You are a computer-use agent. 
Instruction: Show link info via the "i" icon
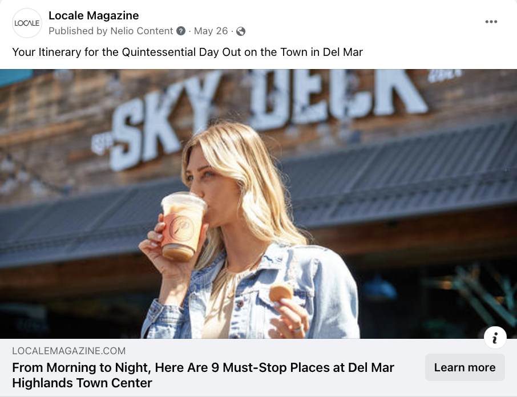click(495, 338)
